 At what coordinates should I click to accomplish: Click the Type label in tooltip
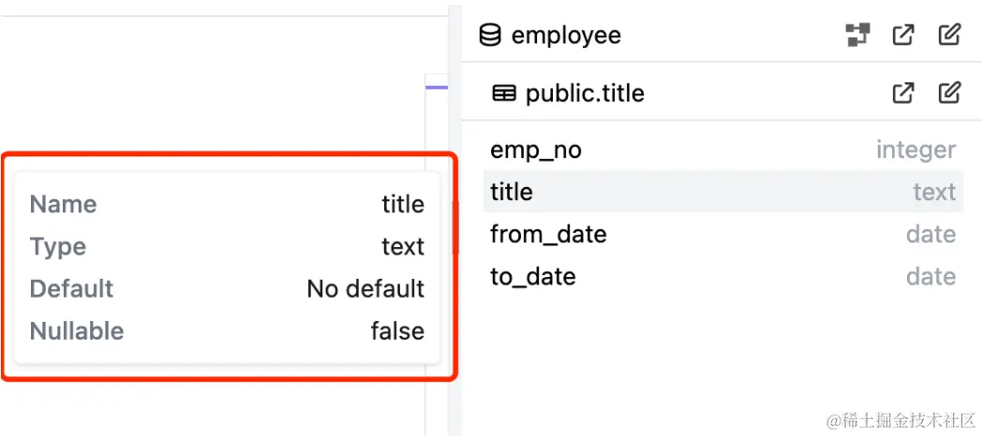tap(57, 246)
